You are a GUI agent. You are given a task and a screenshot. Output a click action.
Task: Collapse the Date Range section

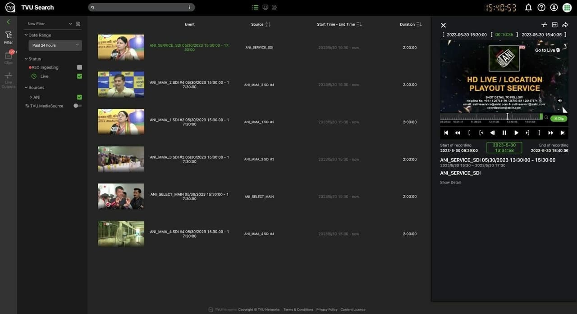click(26, 35)
